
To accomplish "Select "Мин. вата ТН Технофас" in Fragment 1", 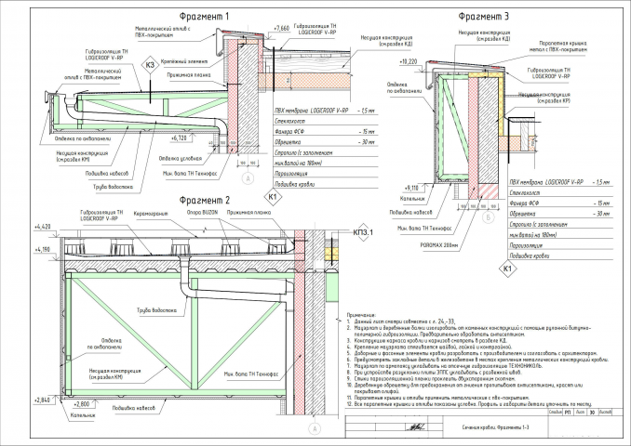I will [x=190, y=174].
